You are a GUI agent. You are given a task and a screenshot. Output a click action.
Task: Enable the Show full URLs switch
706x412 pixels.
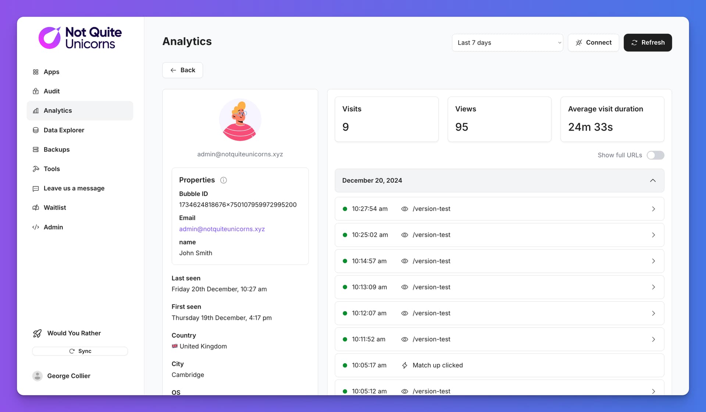(655, 155)
